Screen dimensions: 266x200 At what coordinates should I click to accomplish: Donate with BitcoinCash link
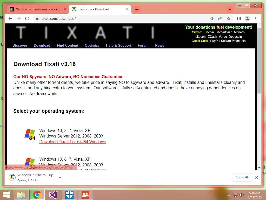point(224,32)
